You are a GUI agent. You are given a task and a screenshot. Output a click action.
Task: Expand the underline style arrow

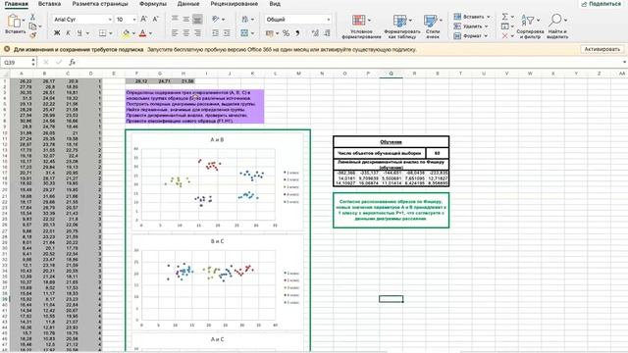coord(87,33)
